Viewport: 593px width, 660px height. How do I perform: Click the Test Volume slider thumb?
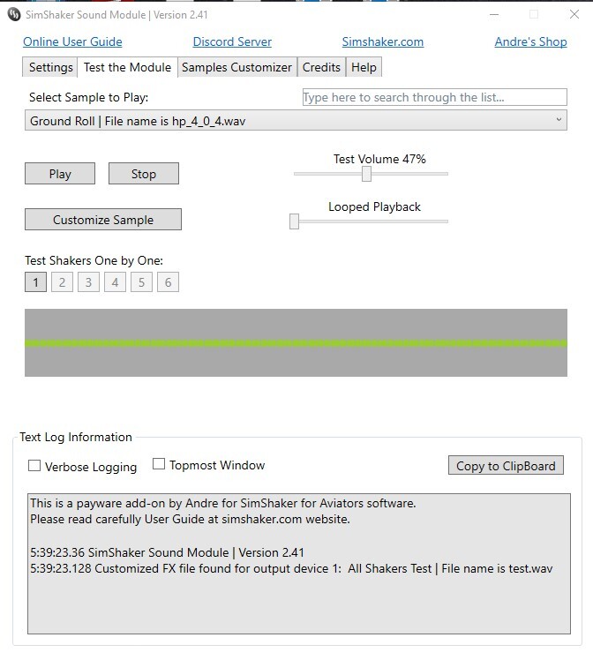point(366,174)
